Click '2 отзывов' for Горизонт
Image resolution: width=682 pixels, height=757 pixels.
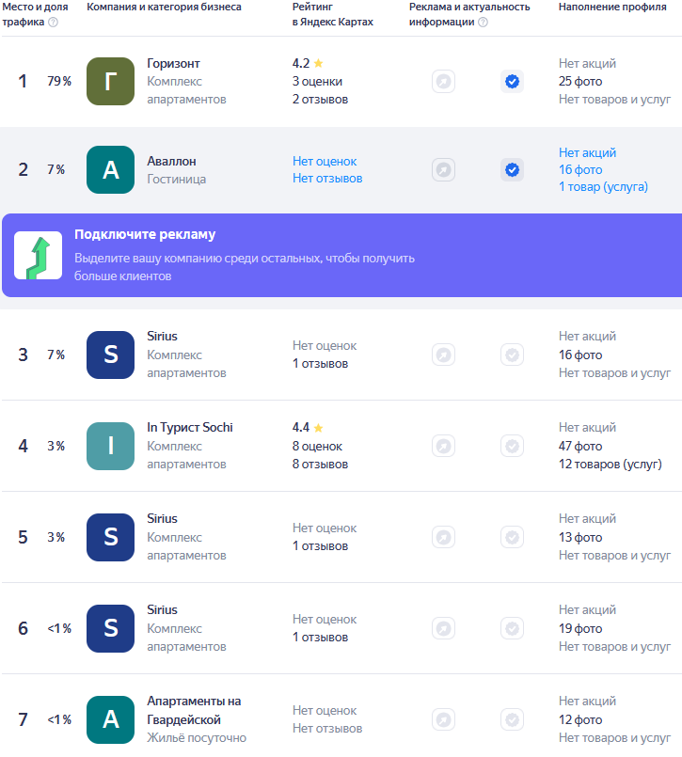(320, 100)
